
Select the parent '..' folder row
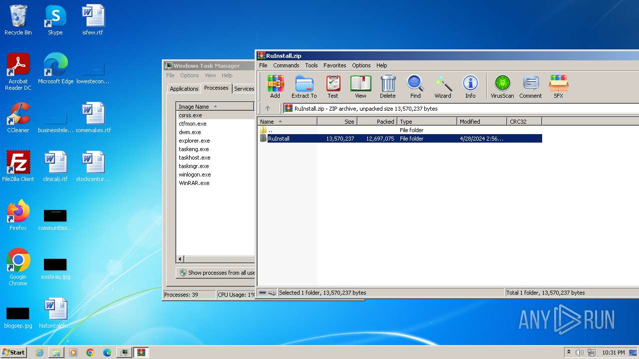400,130
